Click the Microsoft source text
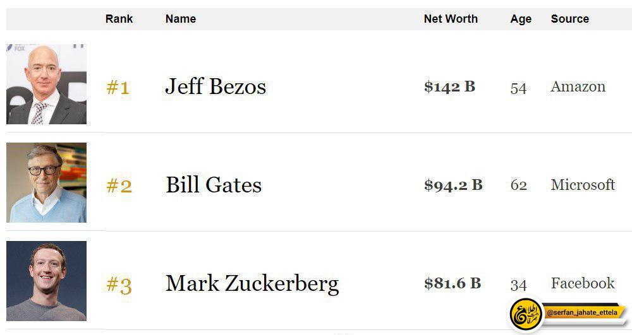Screen dimensions: 632x335 (583, 185)
